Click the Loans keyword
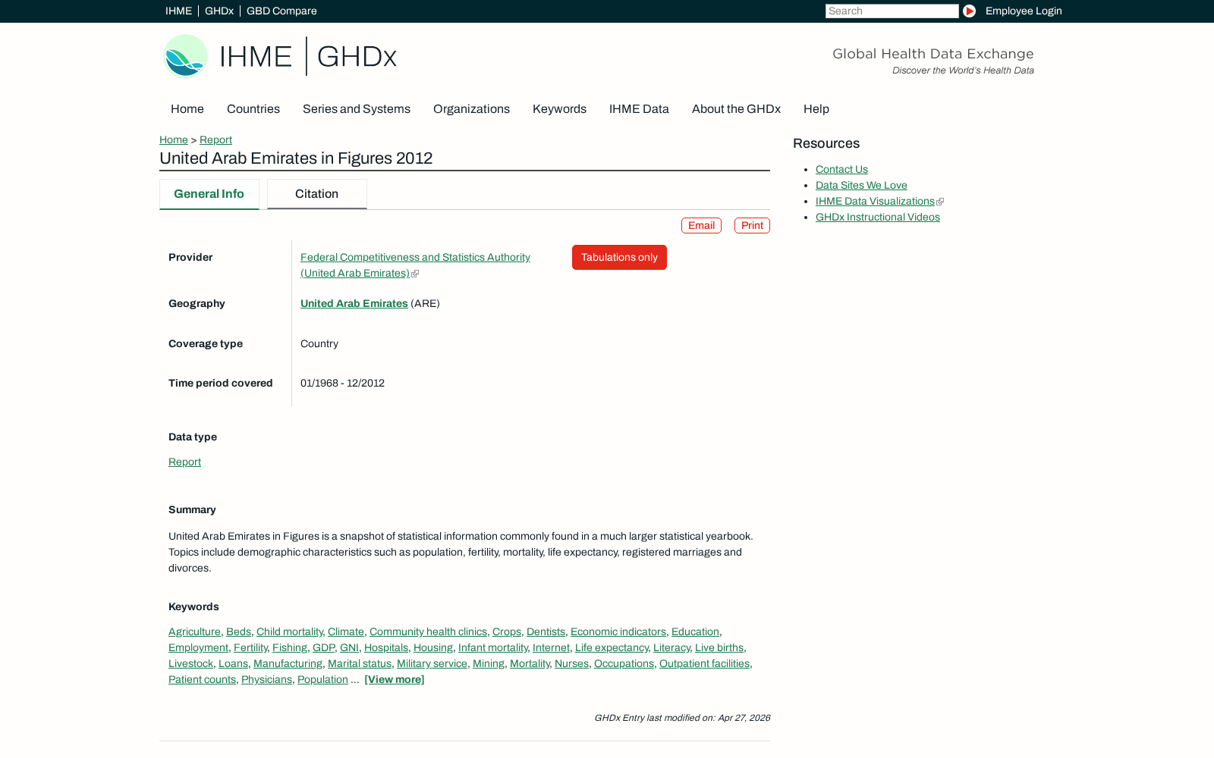 pos(233,663)
